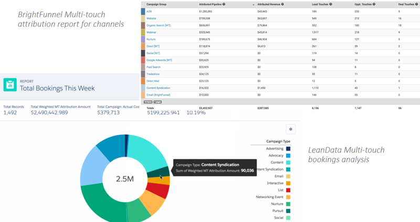Click the 10.19% value

tap(196, 113)
